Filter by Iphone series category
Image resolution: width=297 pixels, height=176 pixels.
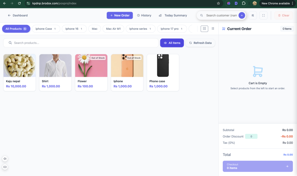[140, 29]
